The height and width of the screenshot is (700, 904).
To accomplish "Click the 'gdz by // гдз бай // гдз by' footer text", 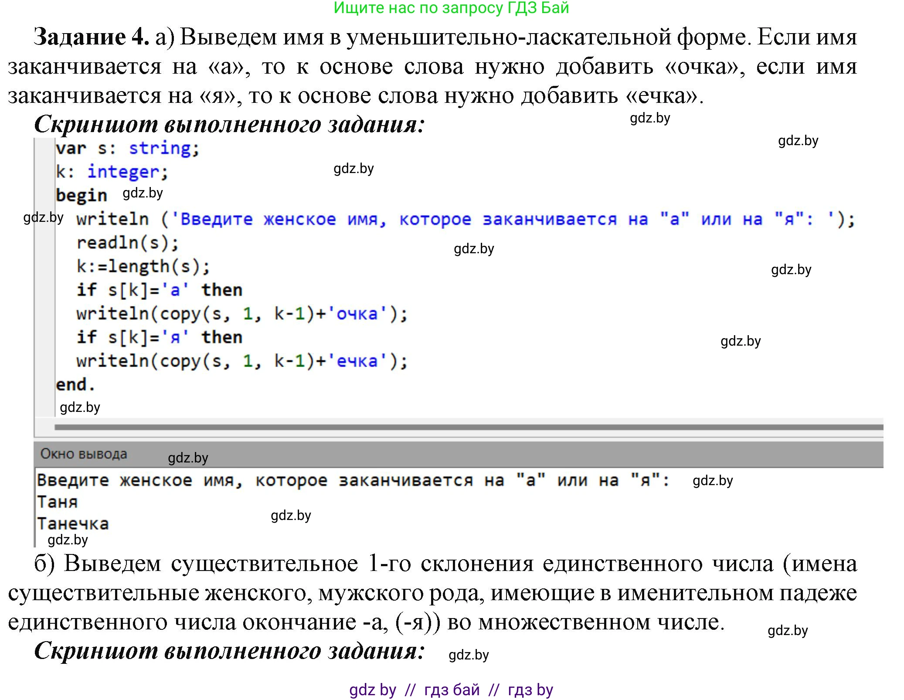I will pyautogui.click(x=451, y=690).
